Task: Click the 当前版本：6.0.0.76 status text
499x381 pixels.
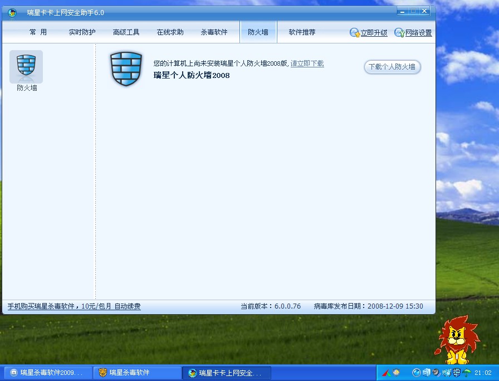Action: [x=271, y=306]
